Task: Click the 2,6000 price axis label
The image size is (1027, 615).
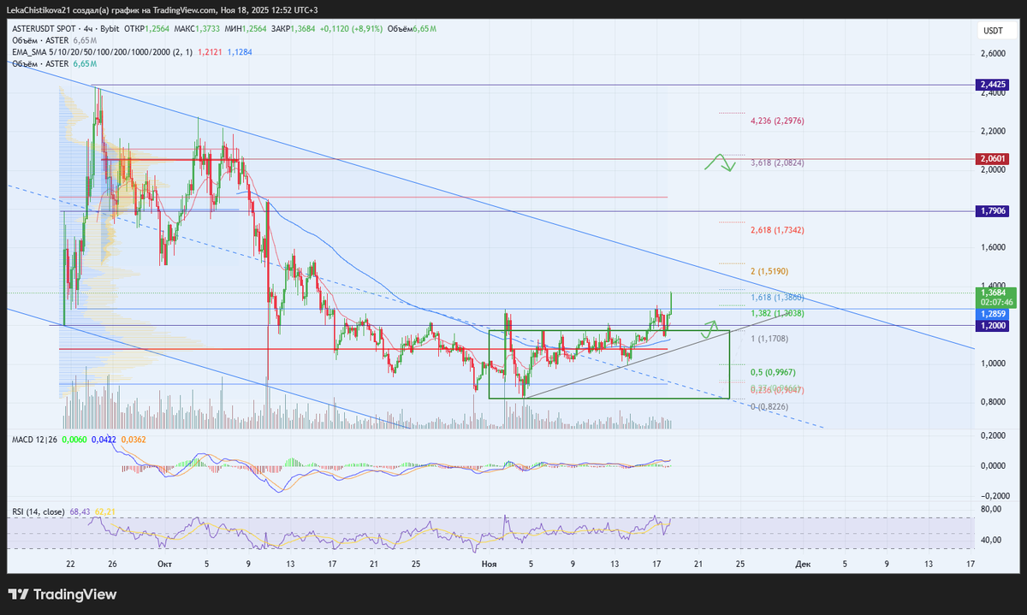Action: pyautogui.click(x=993, y=53)
